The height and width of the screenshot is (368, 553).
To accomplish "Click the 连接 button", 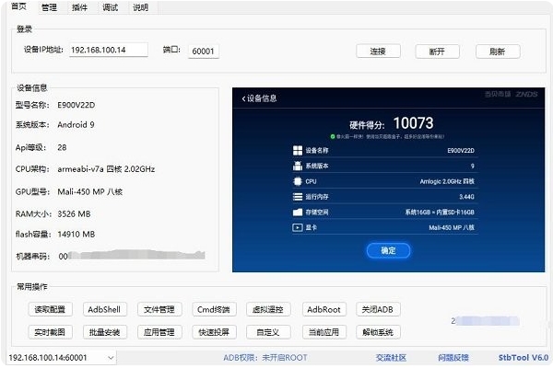I will [x=378, y=51].
